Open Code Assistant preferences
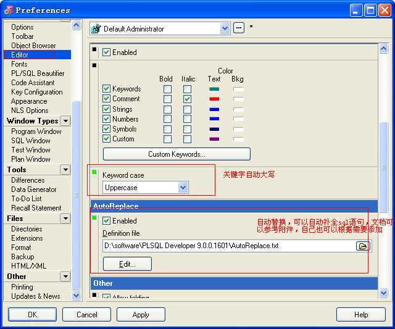 pos(33,83)
